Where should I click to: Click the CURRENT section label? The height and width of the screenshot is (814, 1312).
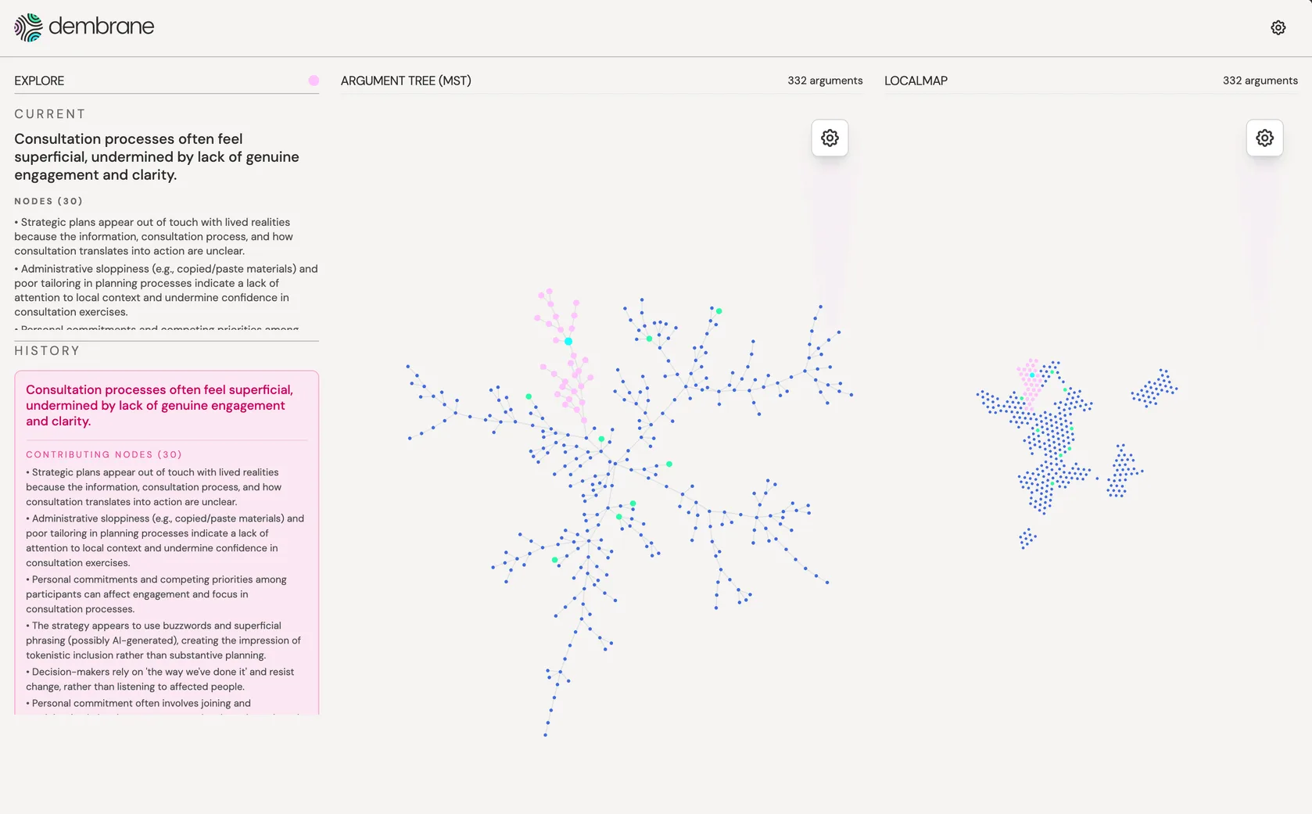(50, 114)
